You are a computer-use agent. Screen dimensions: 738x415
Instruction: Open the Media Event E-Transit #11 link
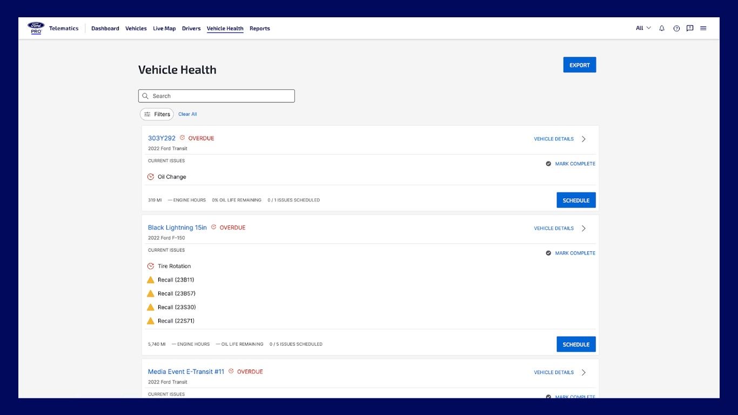[x=186, y=372]
